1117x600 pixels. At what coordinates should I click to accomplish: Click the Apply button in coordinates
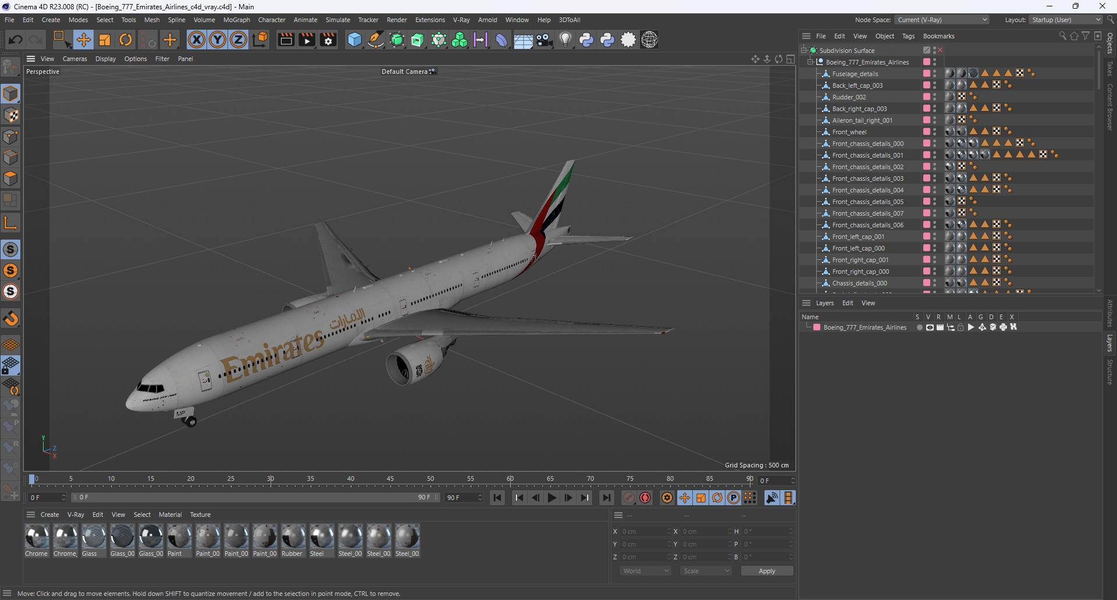767,571
